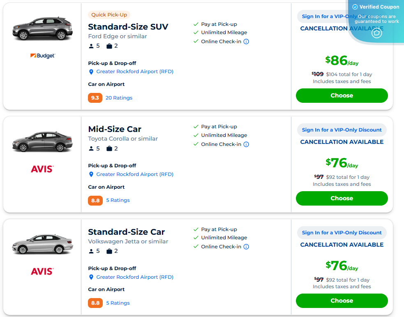
Task: Click the coupon outline icon in the teal popup
Action: [x=376, y=33]
